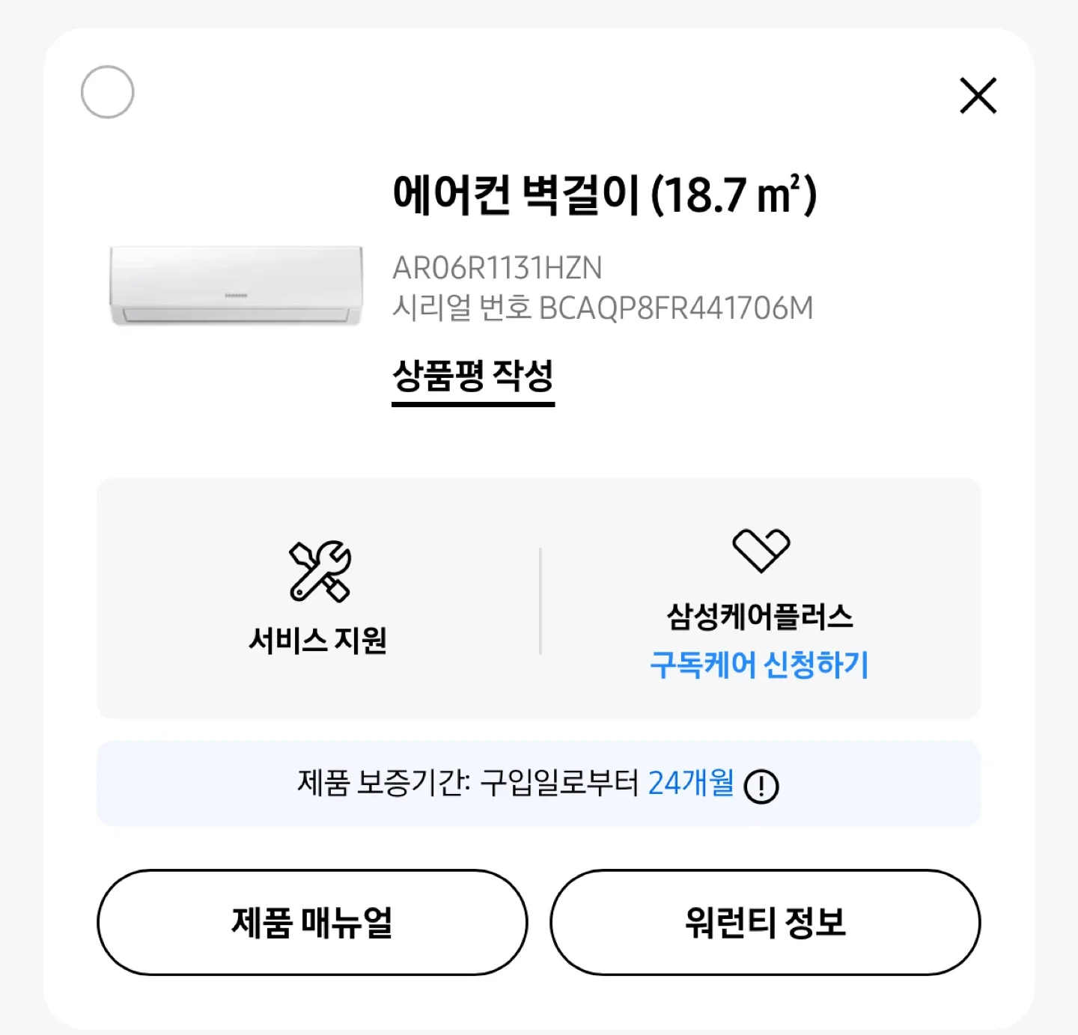The image size is (1078, 1035).
Task: Open the 구독케어 신청하기 link
Action: pos(759,665)
